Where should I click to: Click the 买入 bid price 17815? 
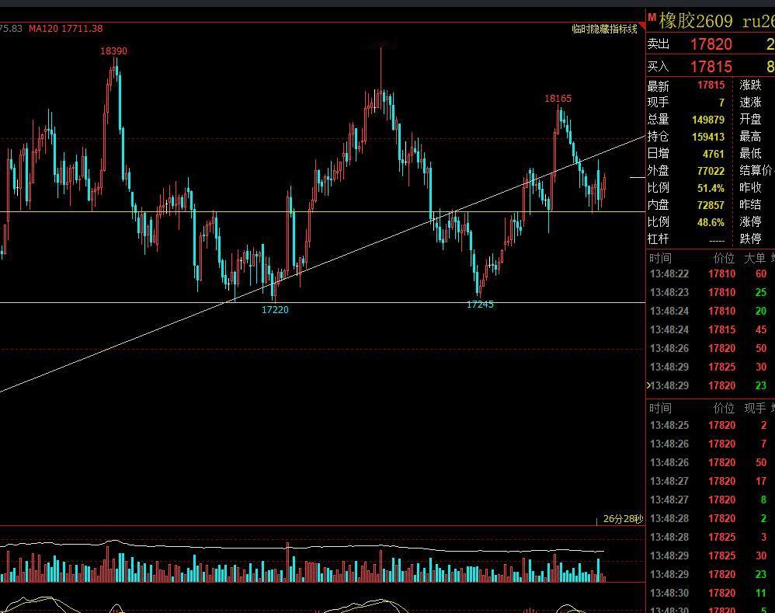click(711, 67)
